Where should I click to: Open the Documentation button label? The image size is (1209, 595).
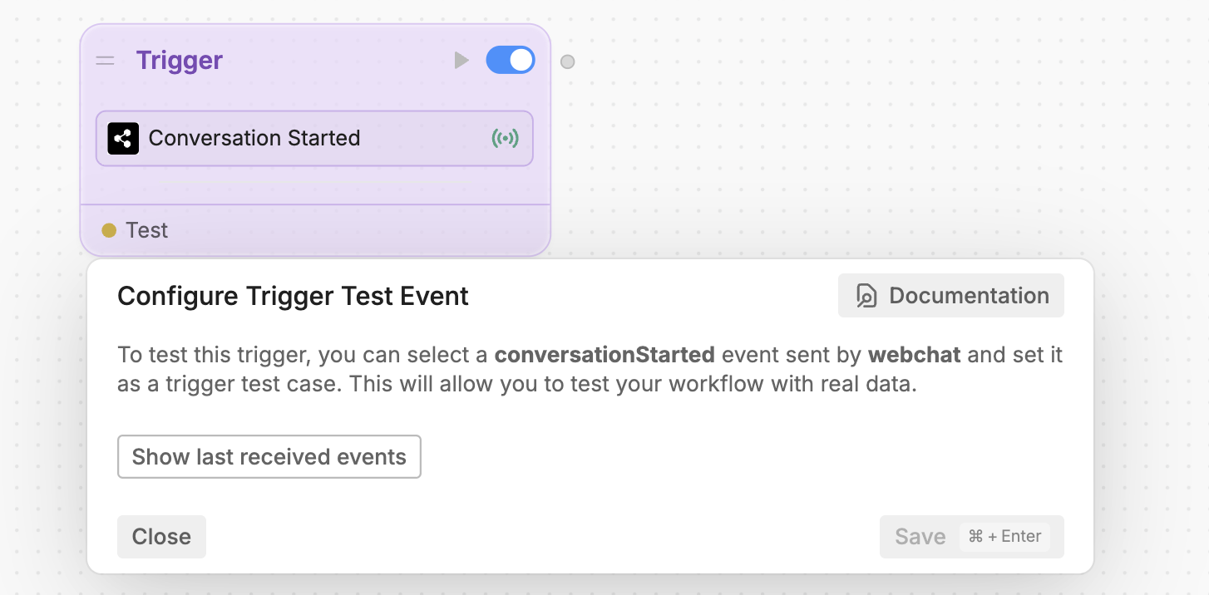[969, 296]
